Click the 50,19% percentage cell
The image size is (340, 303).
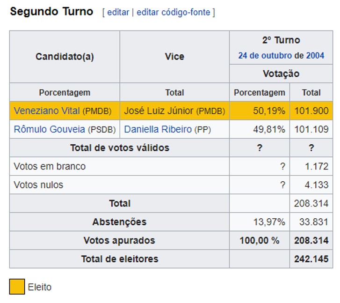[x=260, y=111]
